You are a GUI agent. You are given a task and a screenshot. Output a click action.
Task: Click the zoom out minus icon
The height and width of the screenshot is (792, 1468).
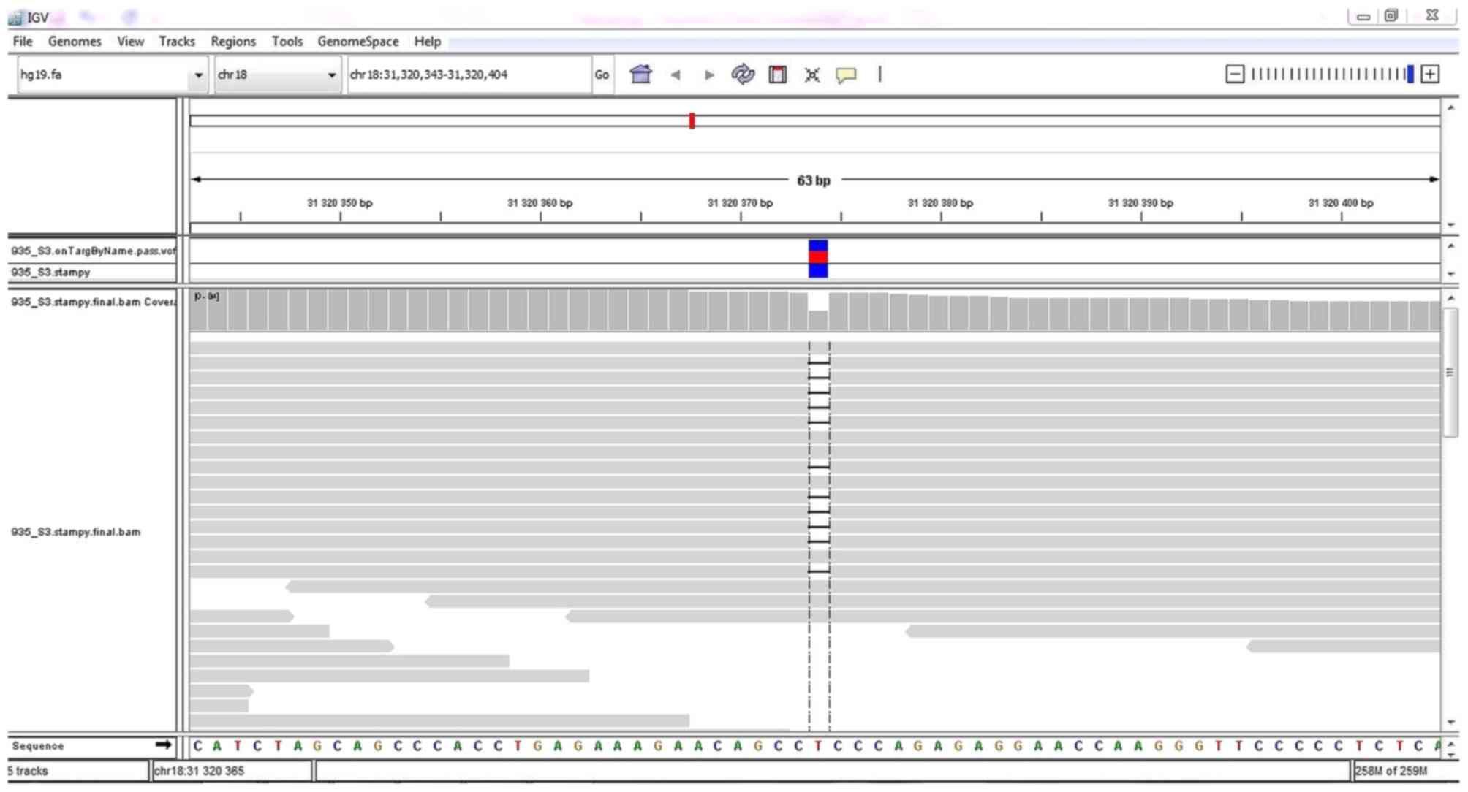click(1234, 74)
